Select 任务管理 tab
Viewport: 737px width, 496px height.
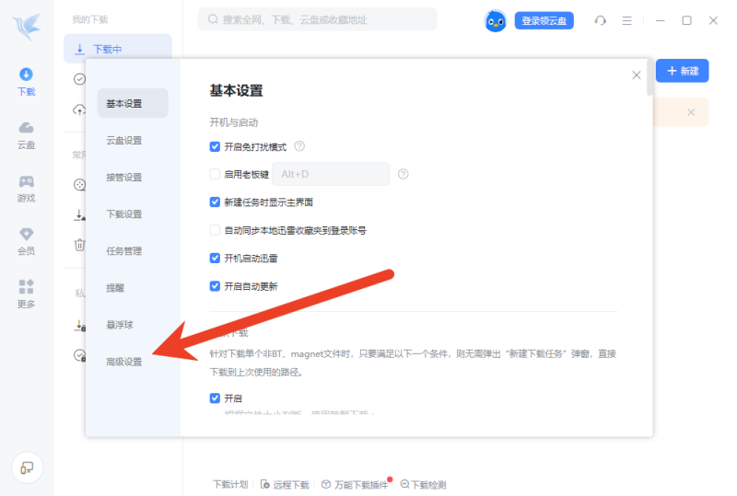pyautogui.click(x=124, y=251)
